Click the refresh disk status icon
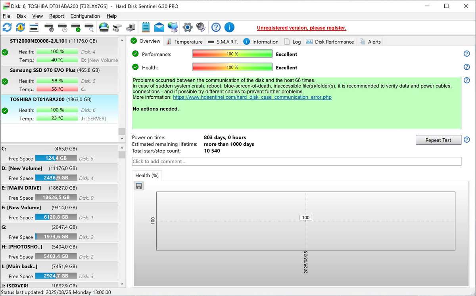This screenshot has height=296, width=476. point(7,27)
